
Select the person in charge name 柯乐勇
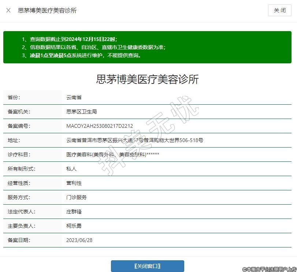point(74,226)
